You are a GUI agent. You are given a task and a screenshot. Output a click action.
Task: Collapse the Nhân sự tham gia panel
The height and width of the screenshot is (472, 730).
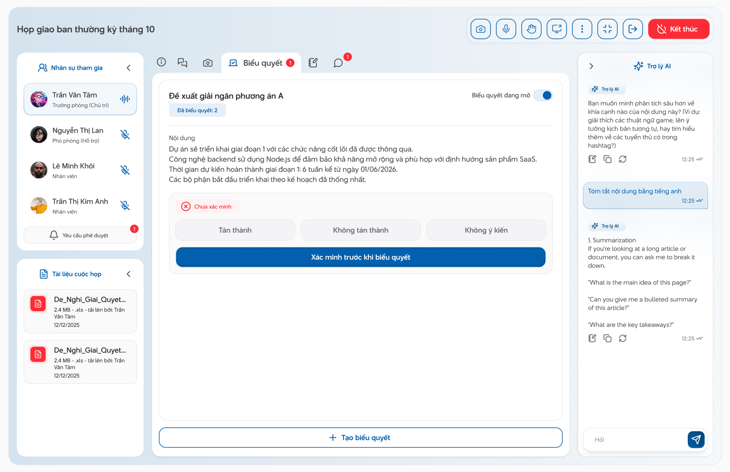pyautogui.click(x=128, y=68)
